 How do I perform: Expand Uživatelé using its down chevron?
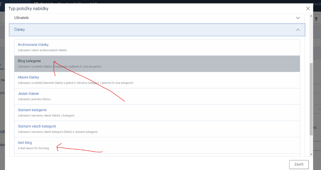coord(298,18)
